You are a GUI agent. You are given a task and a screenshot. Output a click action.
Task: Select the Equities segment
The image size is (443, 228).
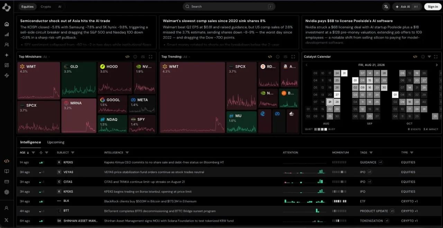tap(27, 7)
